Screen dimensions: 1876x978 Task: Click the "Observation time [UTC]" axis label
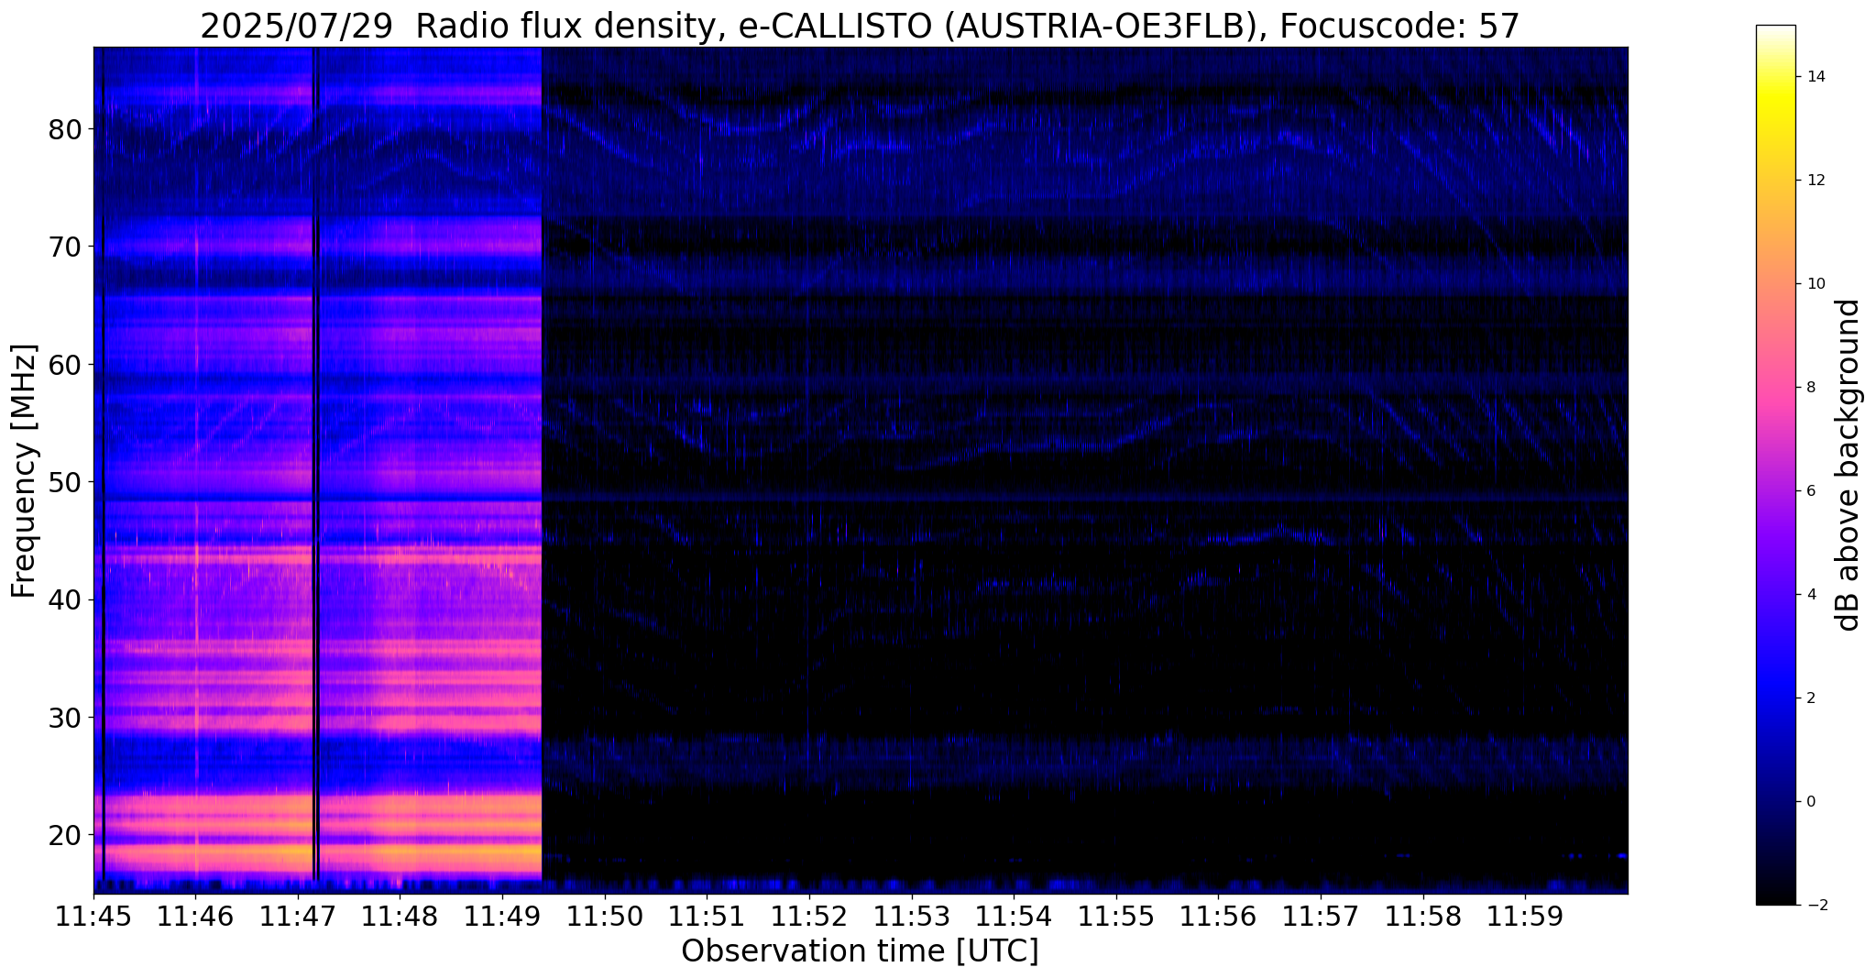coord(860,951)
